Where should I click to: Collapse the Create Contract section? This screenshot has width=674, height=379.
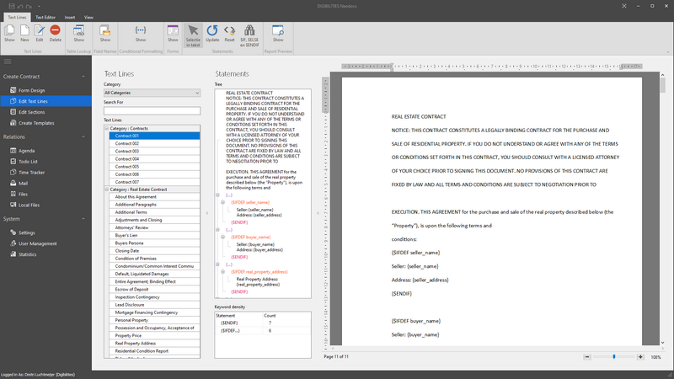coord(83,77)
